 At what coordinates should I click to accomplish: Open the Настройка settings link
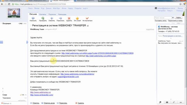point(162,10)
